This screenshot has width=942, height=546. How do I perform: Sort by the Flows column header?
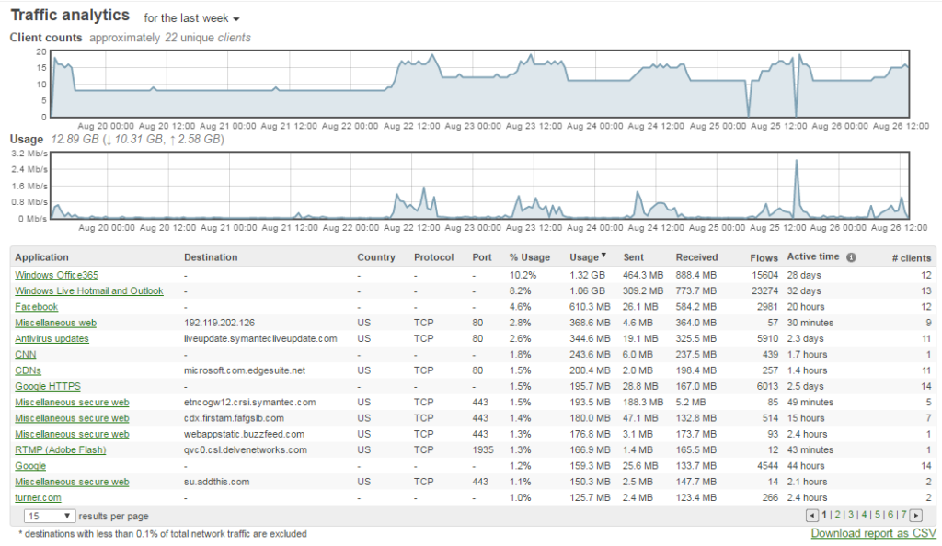(764, 257)
